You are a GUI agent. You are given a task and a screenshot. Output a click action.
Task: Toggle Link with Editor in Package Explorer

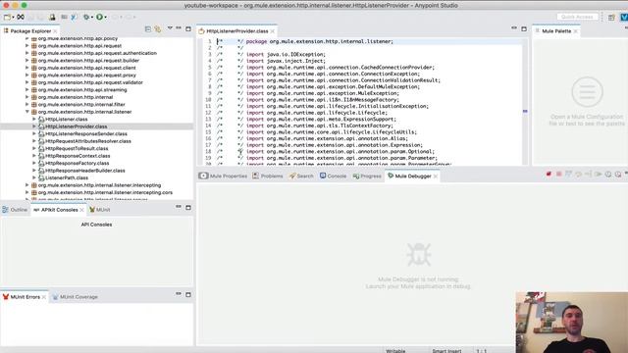158,28
